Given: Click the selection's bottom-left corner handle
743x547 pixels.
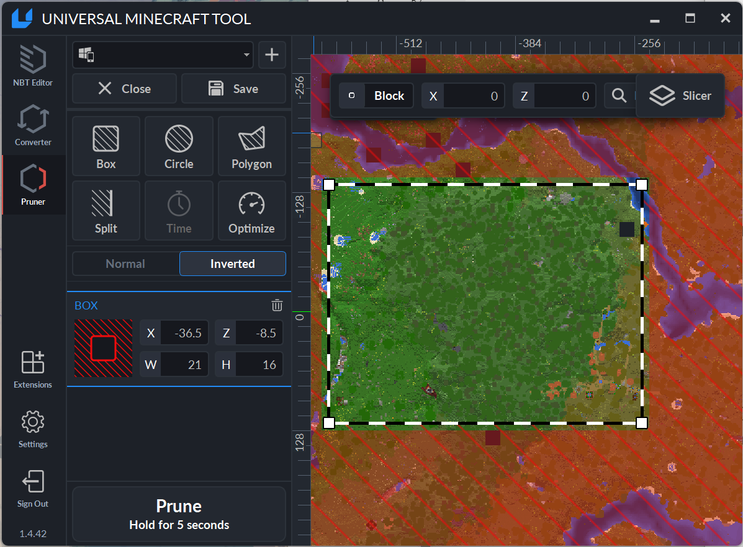Looking at the screenshot, I should coord(329,423).
